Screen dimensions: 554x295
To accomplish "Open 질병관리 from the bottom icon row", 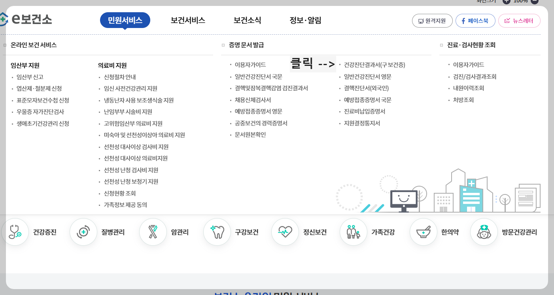I will coord(99,232).
